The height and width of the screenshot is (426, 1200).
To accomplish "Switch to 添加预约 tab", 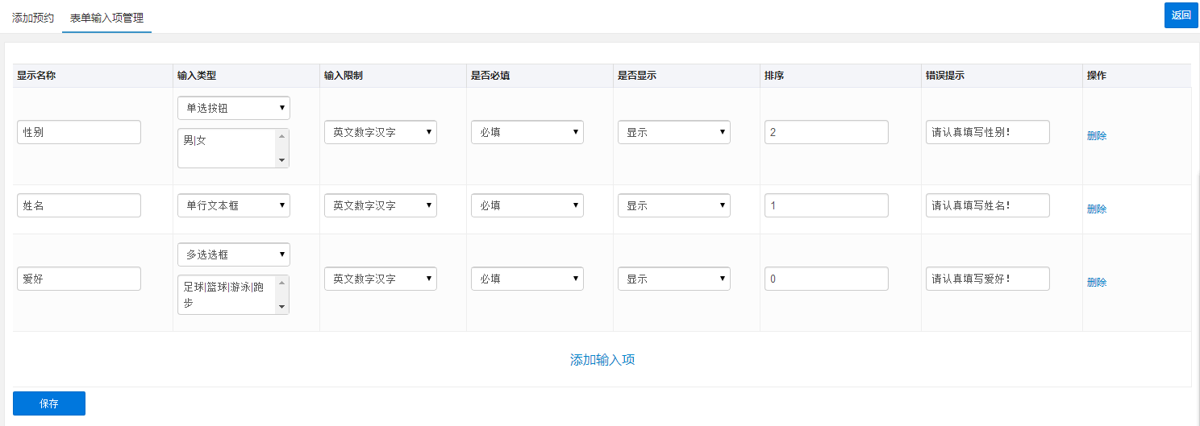I will [x=33, y=17].
